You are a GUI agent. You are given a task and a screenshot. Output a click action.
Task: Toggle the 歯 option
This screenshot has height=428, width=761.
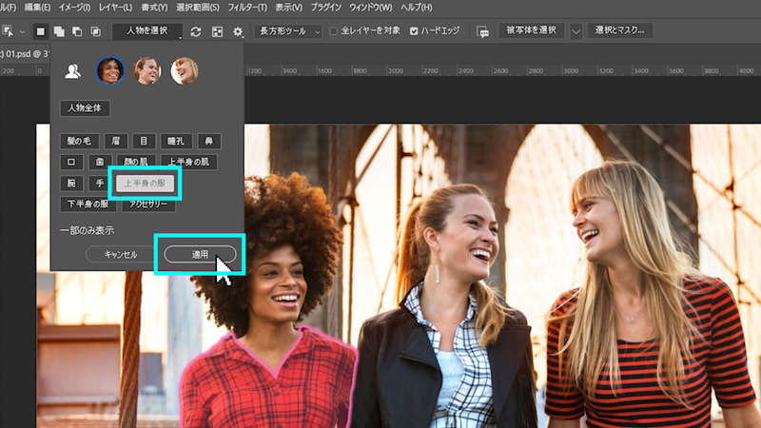[x=100, y=162]
